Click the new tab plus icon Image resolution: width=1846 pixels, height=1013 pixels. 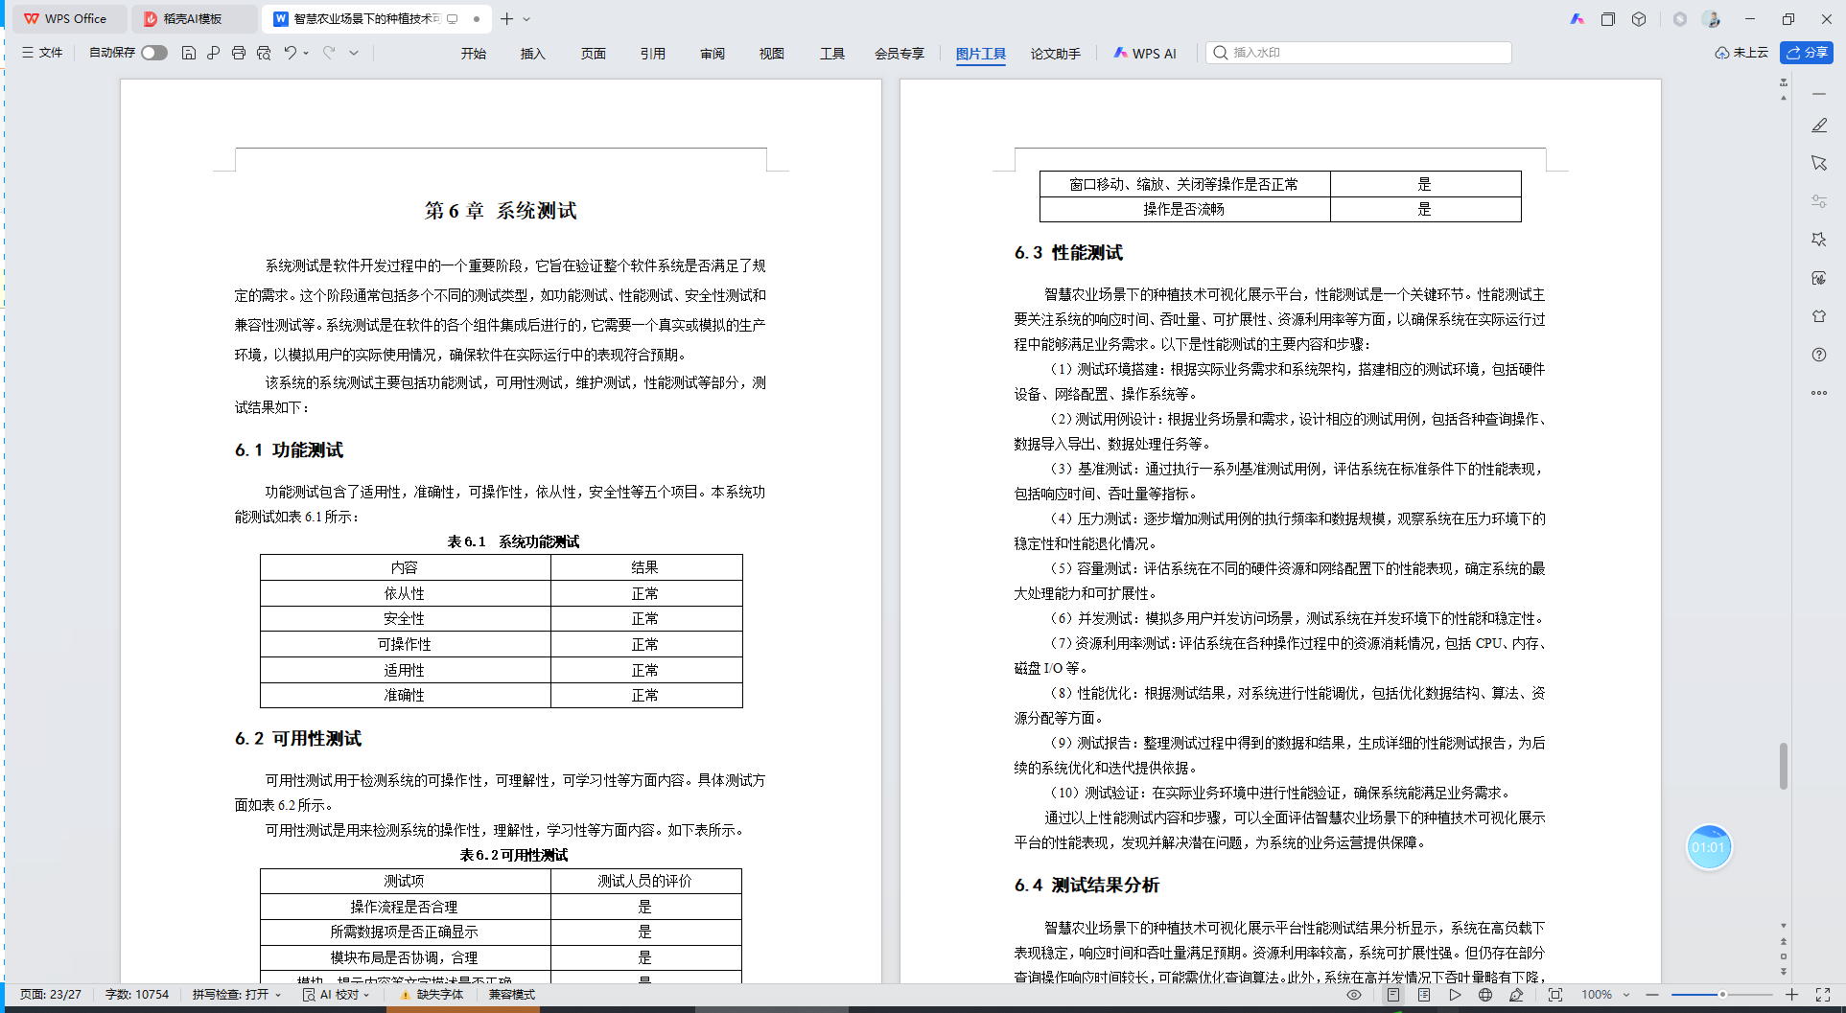[507, 18]
